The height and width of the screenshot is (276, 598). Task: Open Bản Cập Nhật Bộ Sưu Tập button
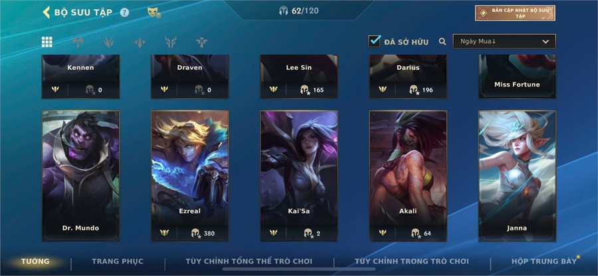(515, 13)
